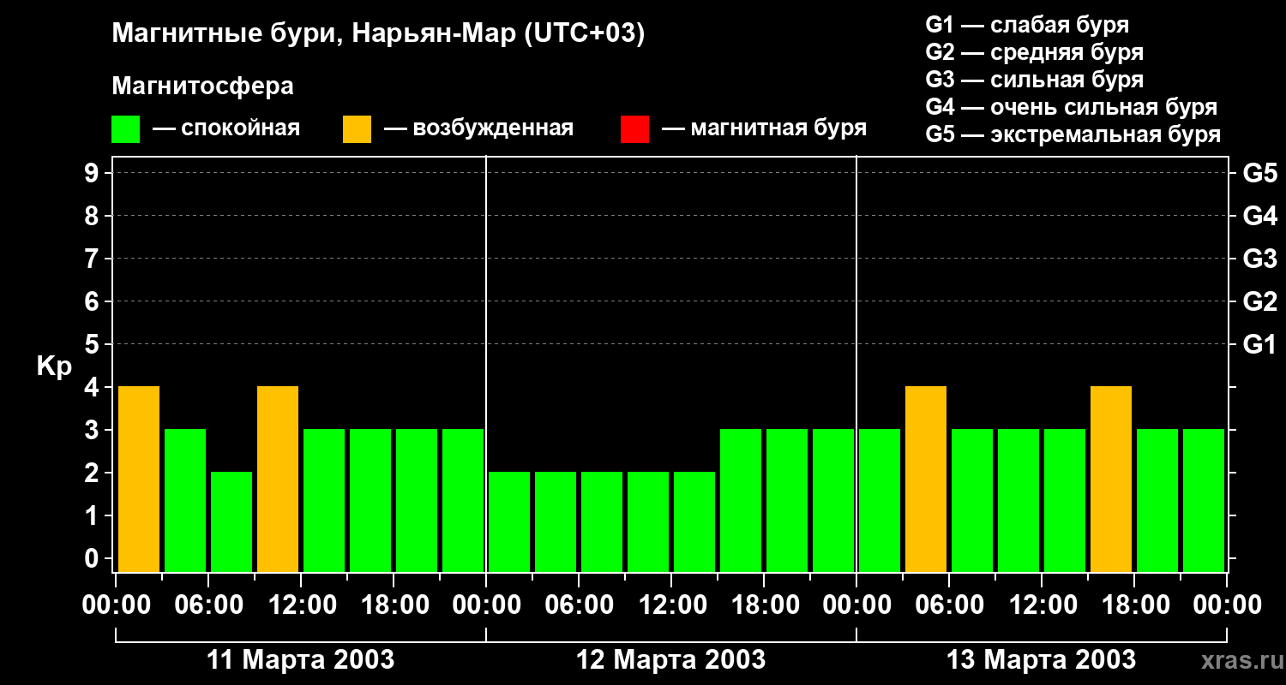The image size is (1286, 685).
Task: Click the 'Kp' axis label
Action: [54, 366]
